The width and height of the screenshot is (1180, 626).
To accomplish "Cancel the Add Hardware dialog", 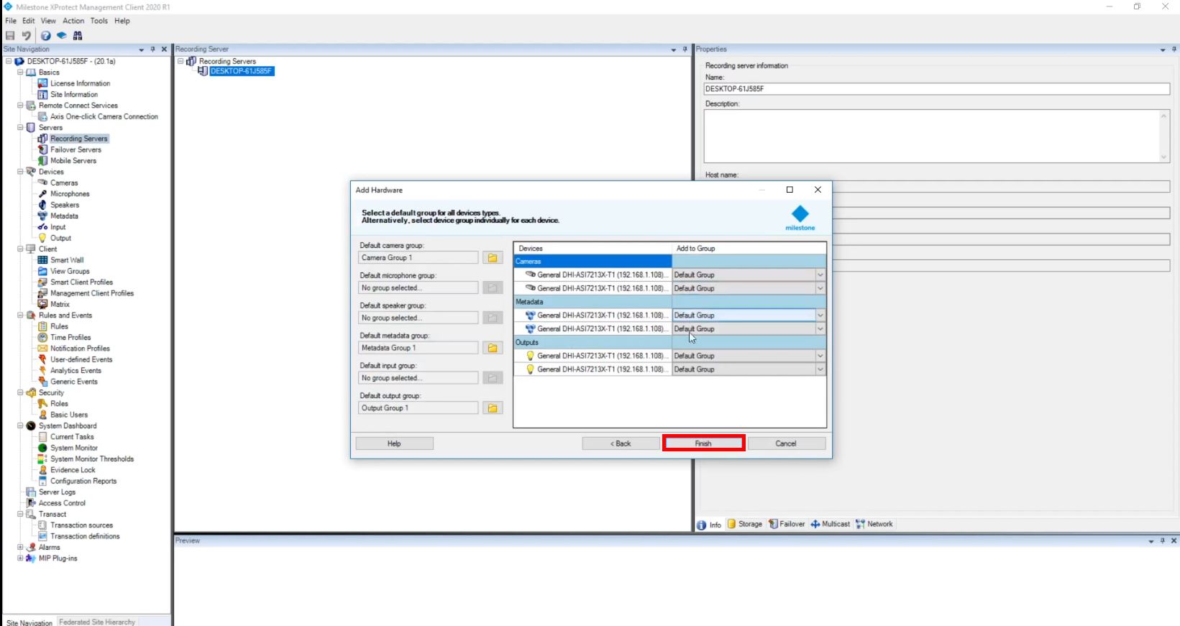I will [x=786, y=443].
